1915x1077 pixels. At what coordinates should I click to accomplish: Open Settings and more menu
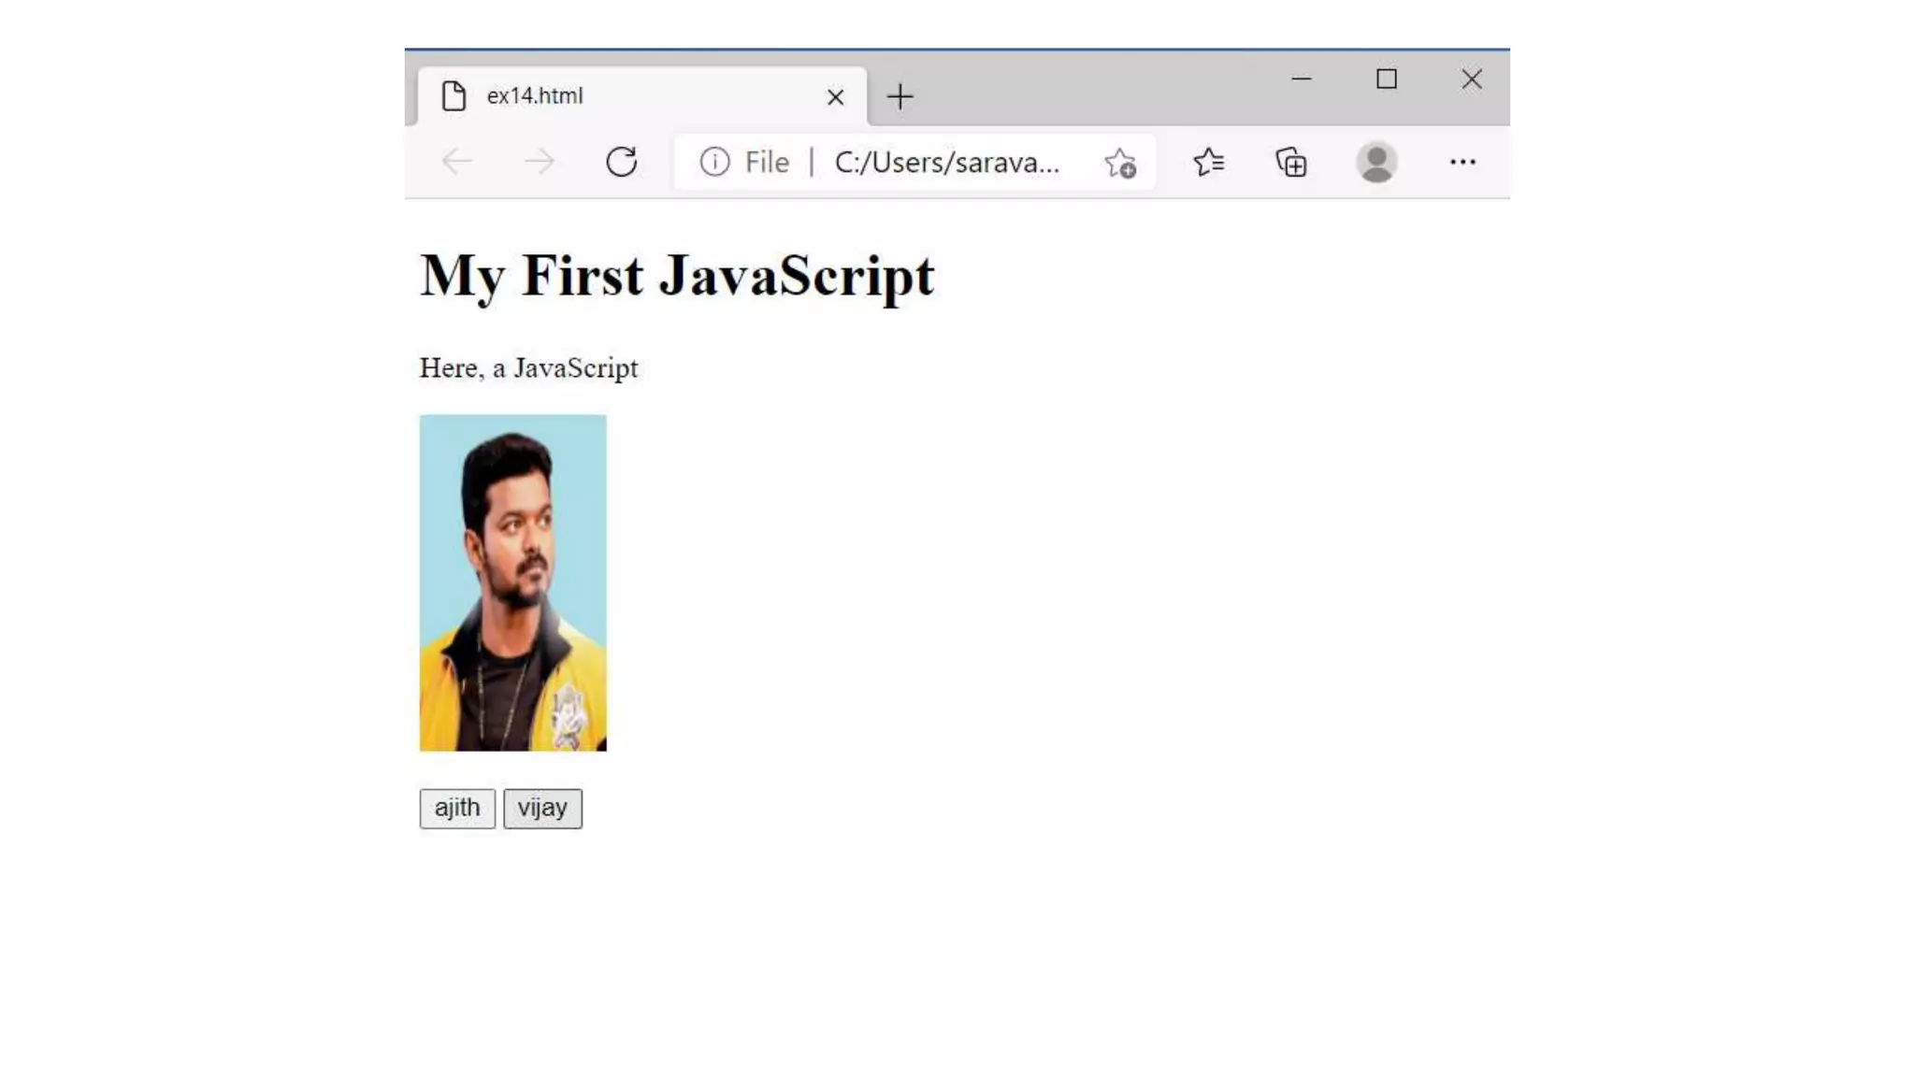coord(1462,162)
